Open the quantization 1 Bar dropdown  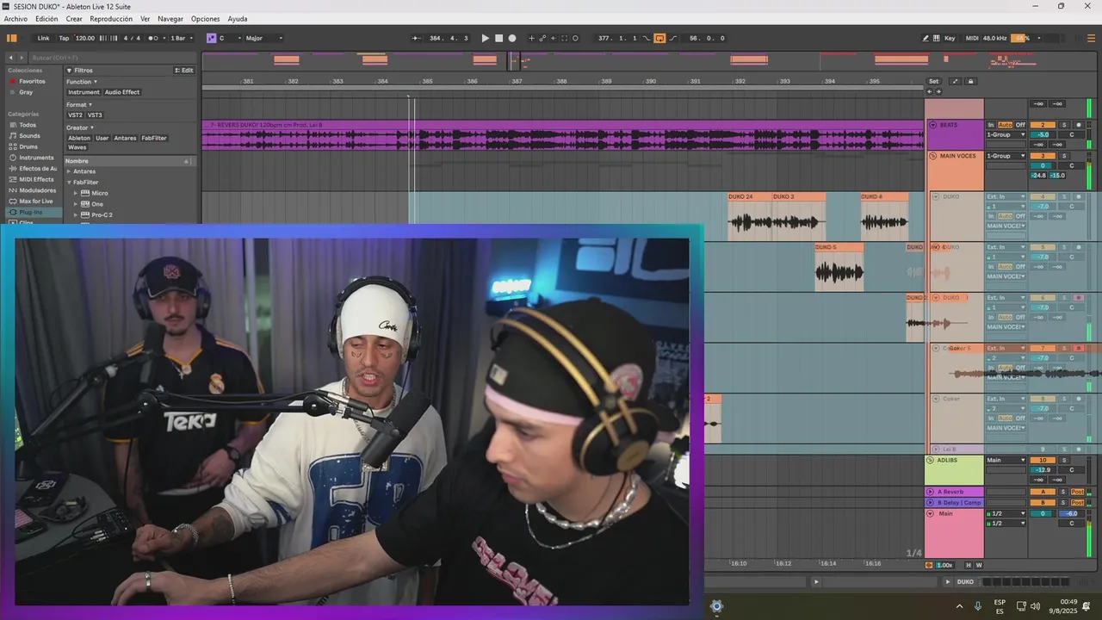coord(180,38)
